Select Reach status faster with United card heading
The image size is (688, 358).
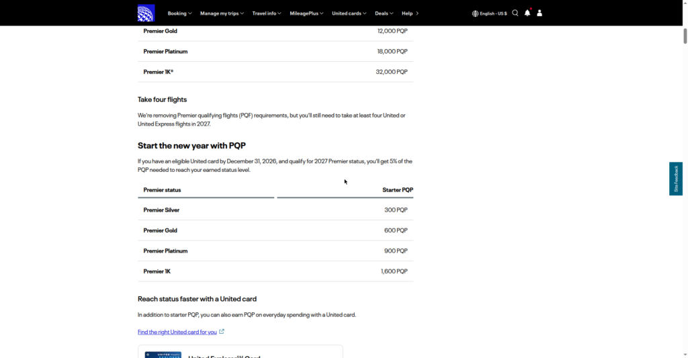(x=197, y=299)
